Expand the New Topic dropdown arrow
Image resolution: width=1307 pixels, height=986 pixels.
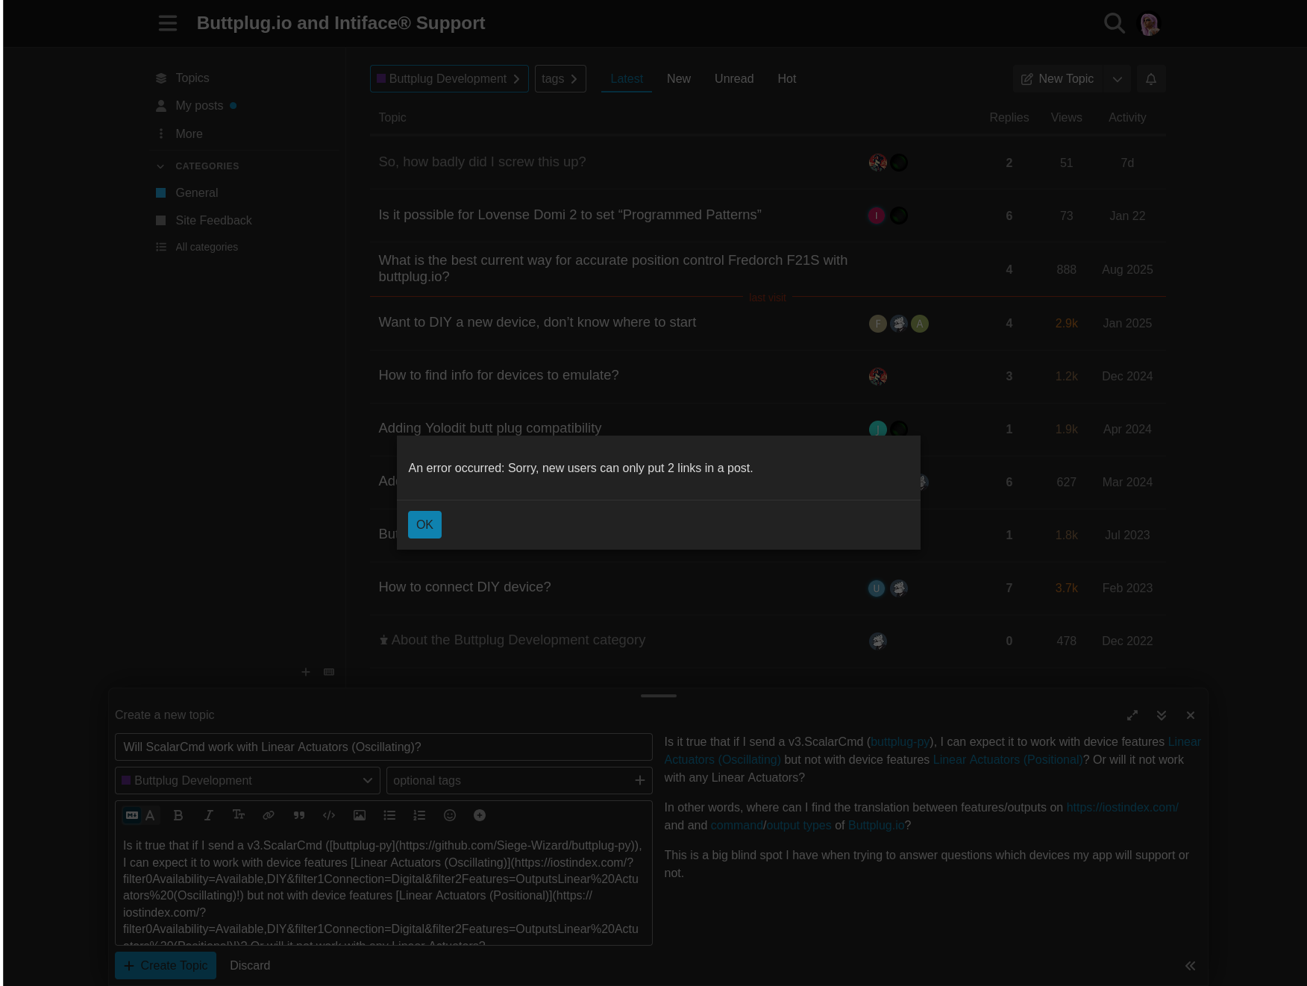click(1117, 79)
